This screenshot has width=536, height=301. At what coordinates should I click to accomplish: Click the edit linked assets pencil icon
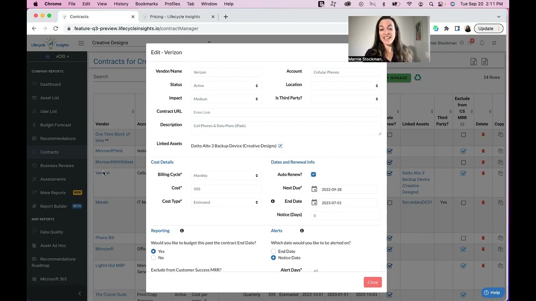[280, 146]
